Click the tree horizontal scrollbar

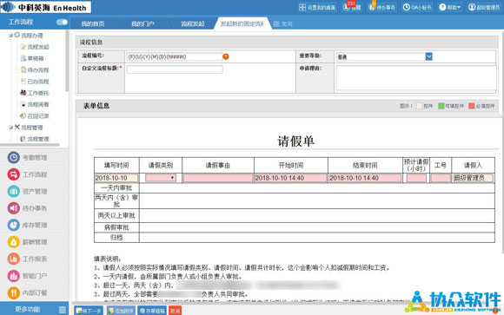(30, 145)
